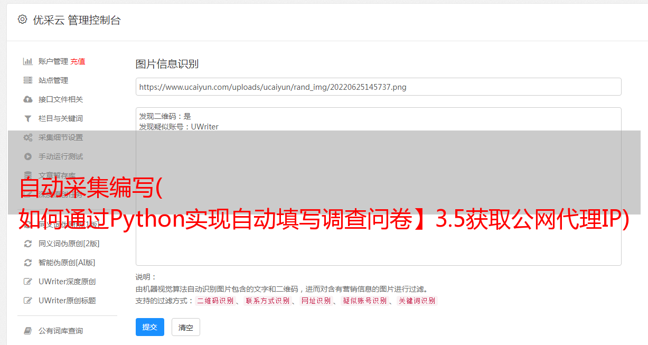Submit with the blue 提交 button
Viewport: 648px width, 345px height.
coord(150,327)
